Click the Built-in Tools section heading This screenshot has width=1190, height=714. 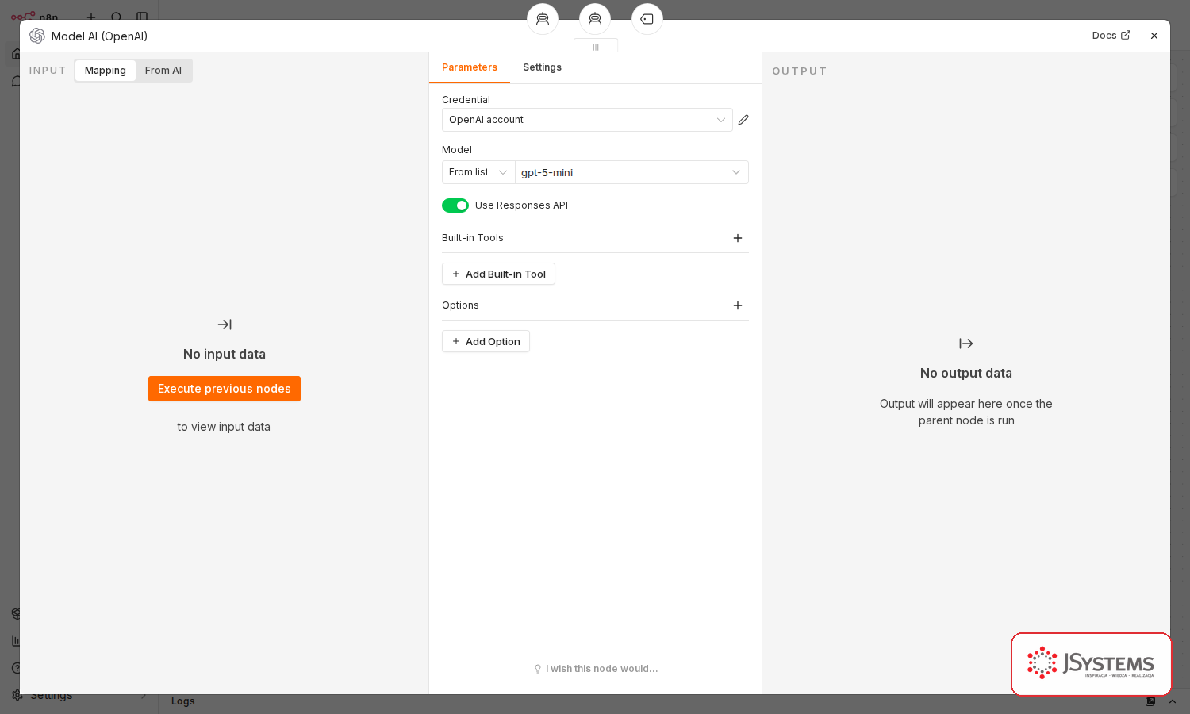473,238
